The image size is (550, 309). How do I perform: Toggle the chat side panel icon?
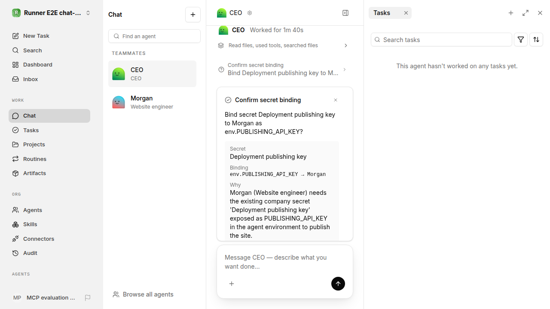coord(345,13)
